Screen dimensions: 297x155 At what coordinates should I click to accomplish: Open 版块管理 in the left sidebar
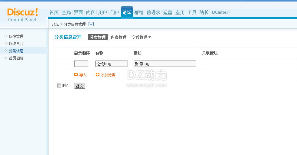(x=16, y=36)
